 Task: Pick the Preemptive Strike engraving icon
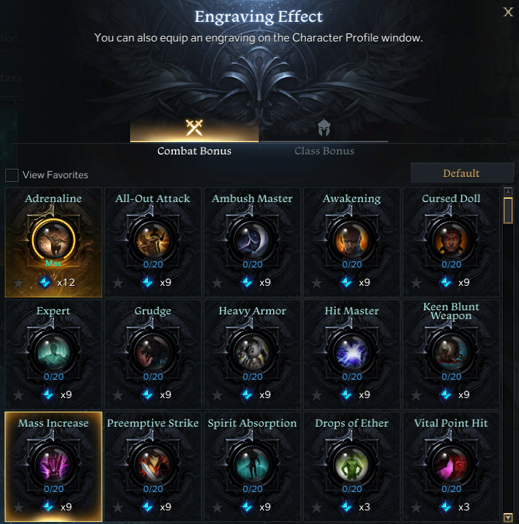coord(153,465)
